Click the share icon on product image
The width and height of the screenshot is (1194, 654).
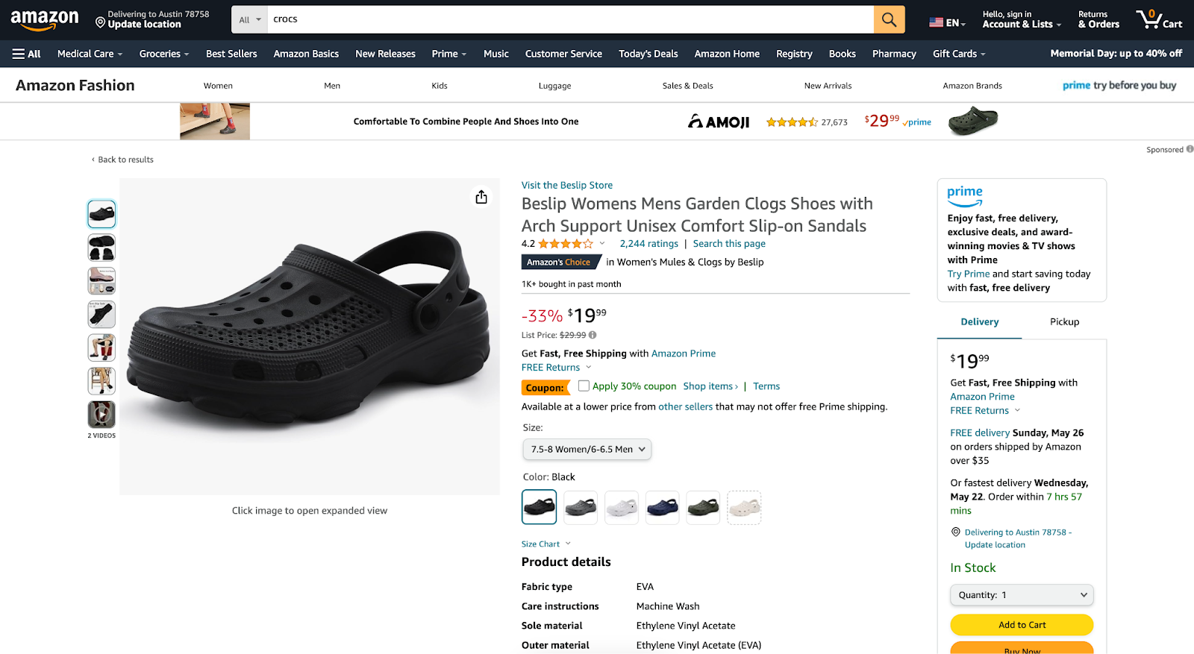click(x=481, y=197)
